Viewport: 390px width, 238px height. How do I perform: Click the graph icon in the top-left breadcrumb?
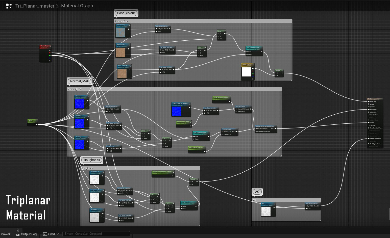coord(9,6)
